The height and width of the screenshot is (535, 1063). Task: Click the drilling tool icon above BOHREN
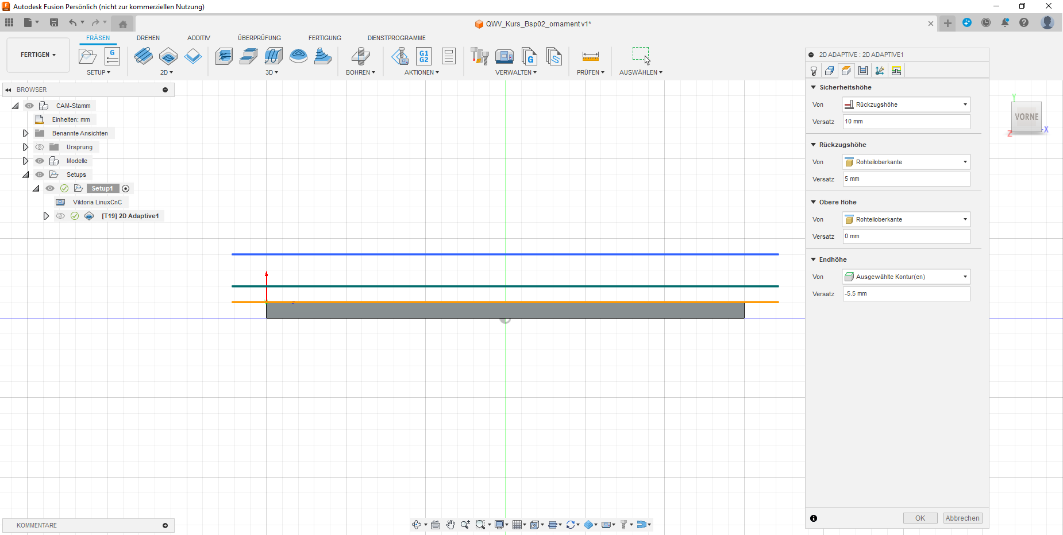[x=360, y=56]
